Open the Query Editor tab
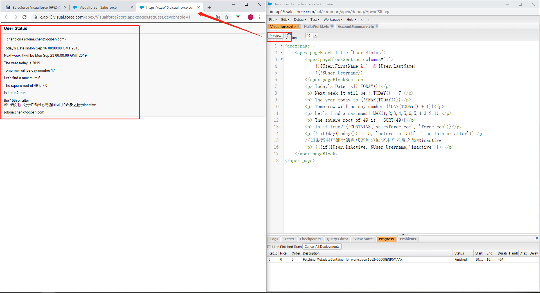 337,239
